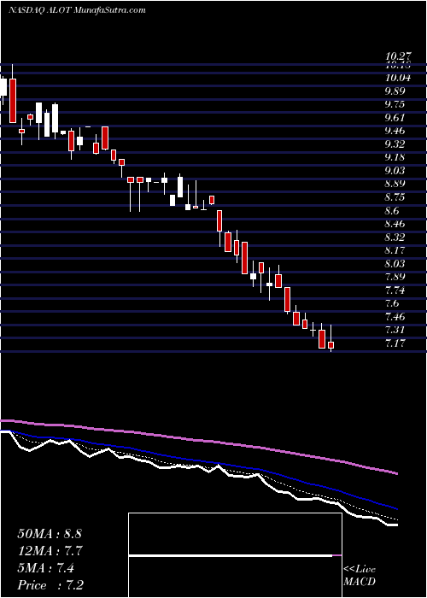This screenshot has height=598, width=427.
Task: Click the blue 12MA line
Action: (198, 462)
